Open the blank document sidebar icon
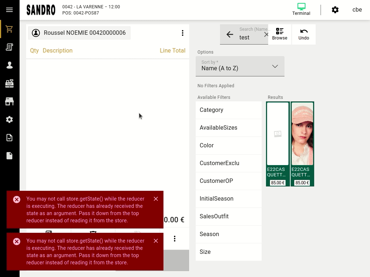The width and height of the screenshot is (370, 277). pyautogui.click(x=9, y=156)
